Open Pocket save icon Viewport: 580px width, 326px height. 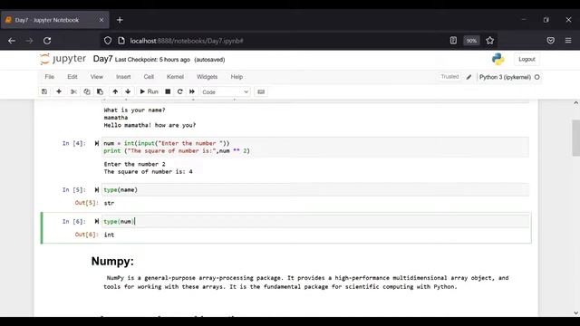[551, 41]
